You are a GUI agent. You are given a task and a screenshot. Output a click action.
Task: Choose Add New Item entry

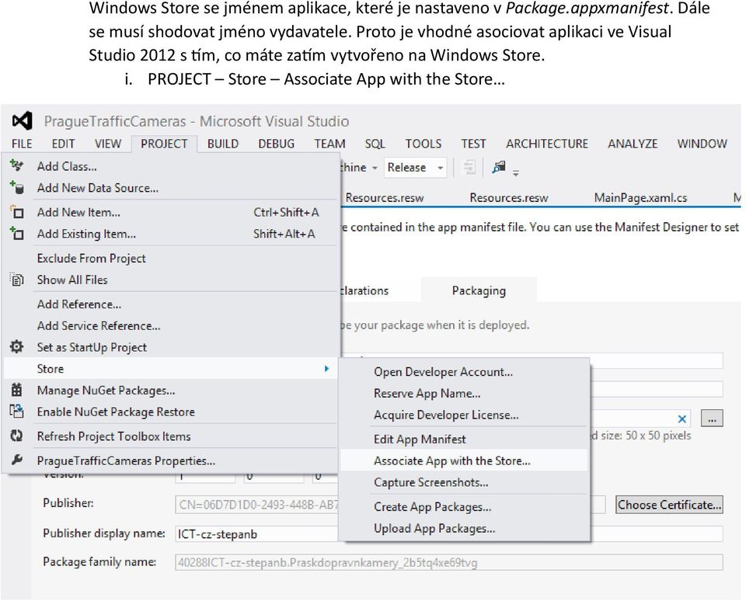coord(171,211)
